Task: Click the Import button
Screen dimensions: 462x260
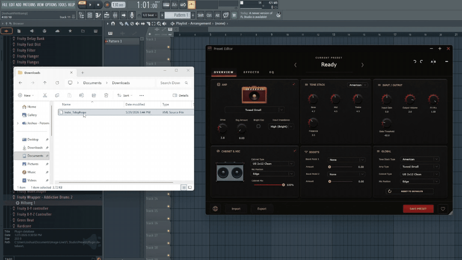Action: (x=236, y=209)
